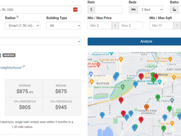Open the neighborhood link

click(x=11, y=68)
